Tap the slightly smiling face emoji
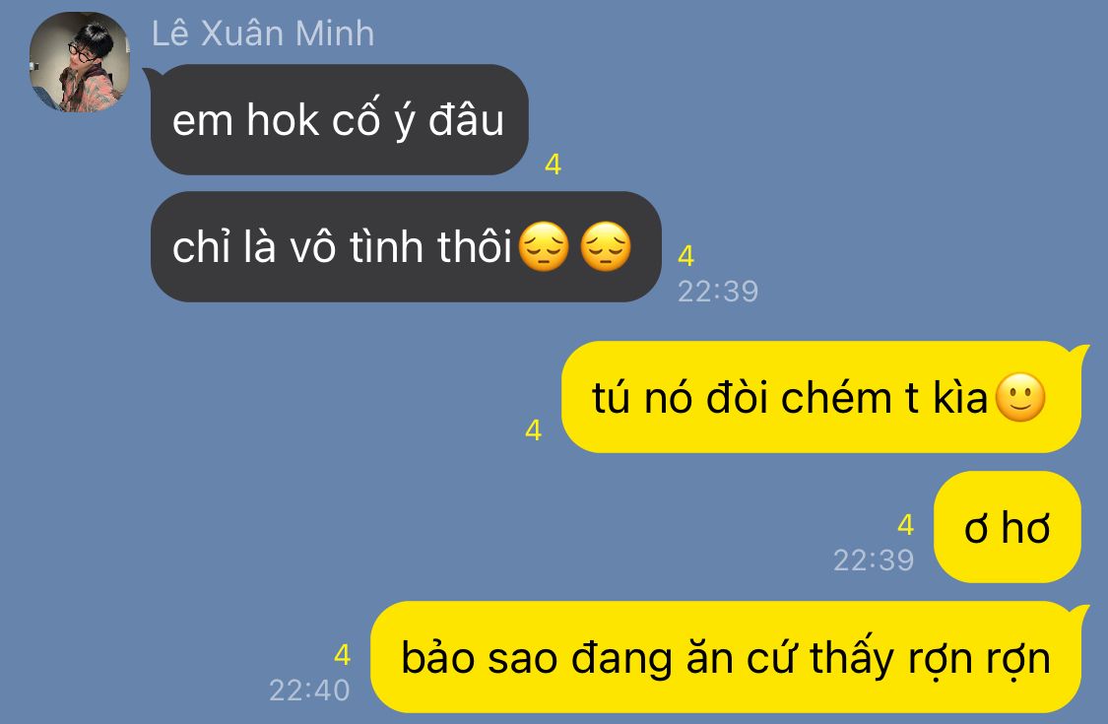The height and width of the screenshot is (724, 1108). [x=1019, y=397]
